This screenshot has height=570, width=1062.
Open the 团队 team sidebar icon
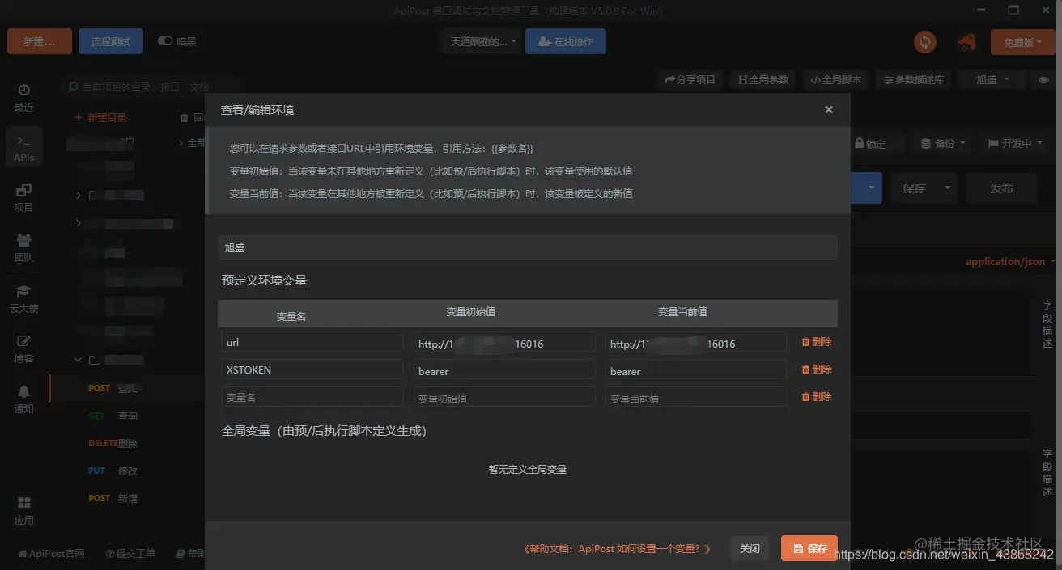(23, 247)
